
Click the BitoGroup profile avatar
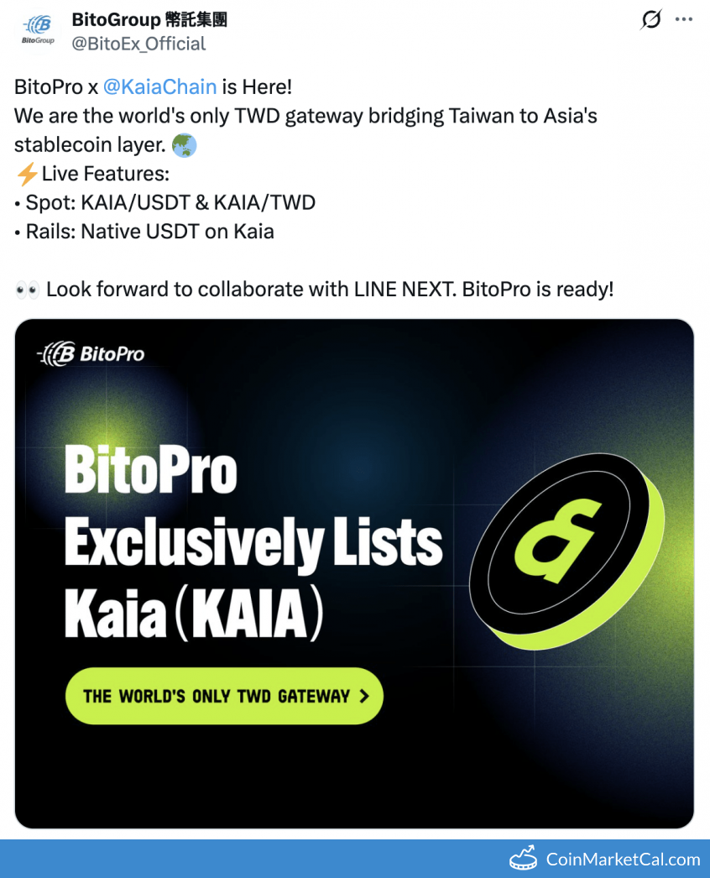(37, 31)
